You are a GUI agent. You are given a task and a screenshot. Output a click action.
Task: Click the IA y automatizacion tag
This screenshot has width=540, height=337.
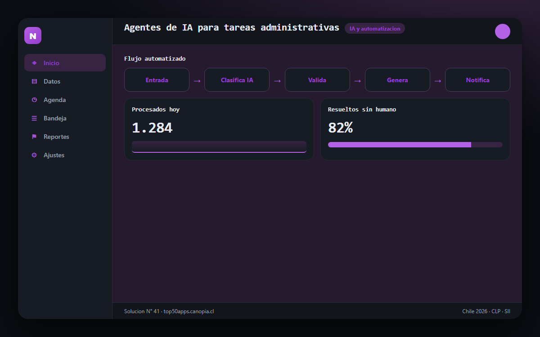click(x=375, y=28)
